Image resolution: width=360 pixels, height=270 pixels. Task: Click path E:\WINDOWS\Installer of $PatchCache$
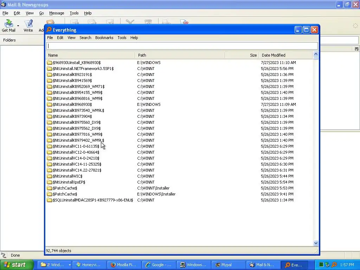(156, 194)
